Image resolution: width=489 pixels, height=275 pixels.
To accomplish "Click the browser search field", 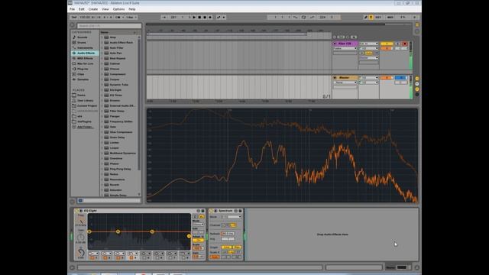I will 109,26.
